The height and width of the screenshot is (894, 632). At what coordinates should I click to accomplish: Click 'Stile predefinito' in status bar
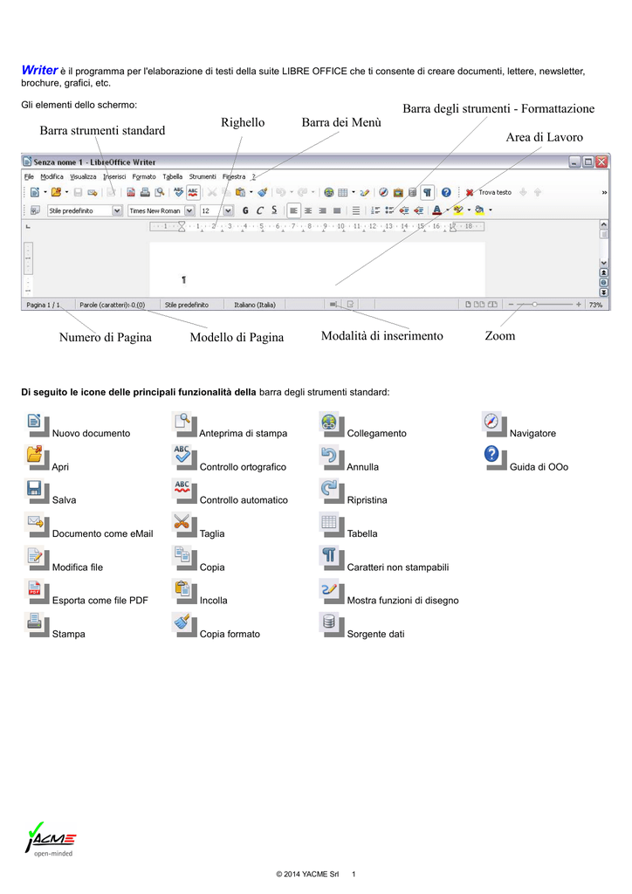[x=186, y=305]
